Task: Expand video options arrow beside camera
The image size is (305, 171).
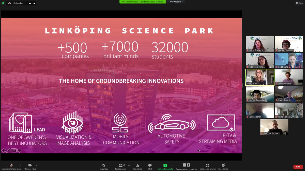Action: pyautogui.click(x=36, y=165)
